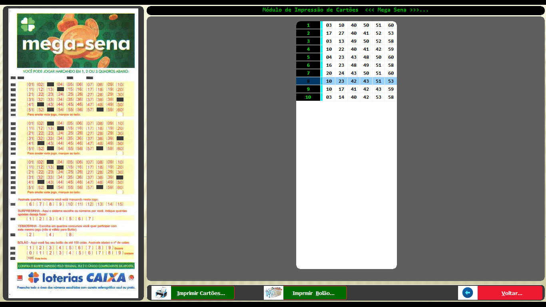
Task: Select game row number 1
Action: tap(347, 25)
